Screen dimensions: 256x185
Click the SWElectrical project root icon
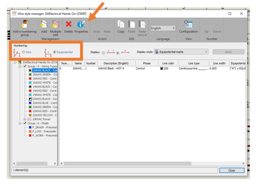click(x=20, y=62)
